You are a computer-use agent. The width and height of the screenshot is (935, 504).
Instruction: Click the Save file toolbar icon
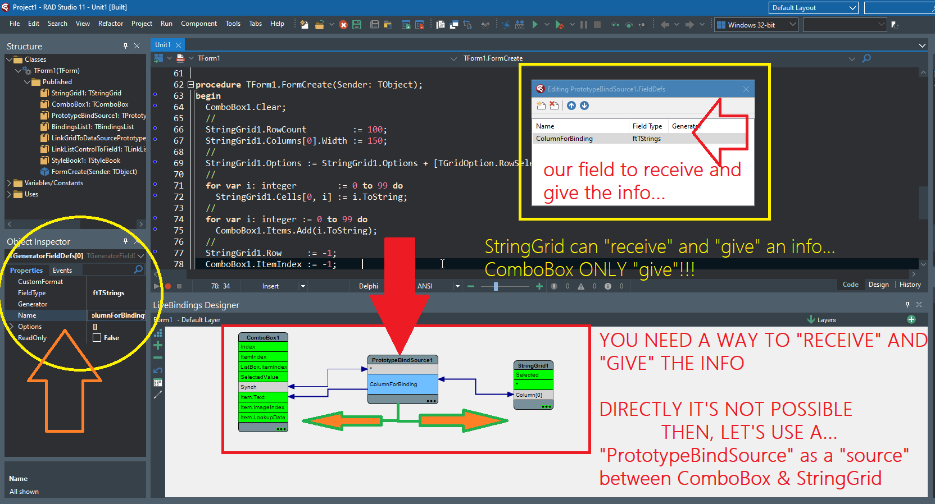tap(357, 25)
